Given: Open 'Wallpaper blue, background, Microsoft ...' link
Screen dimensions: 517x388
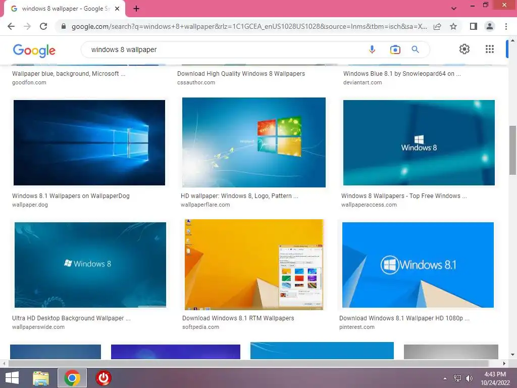Looking at the screenshot, I should [x=69, y=74].
